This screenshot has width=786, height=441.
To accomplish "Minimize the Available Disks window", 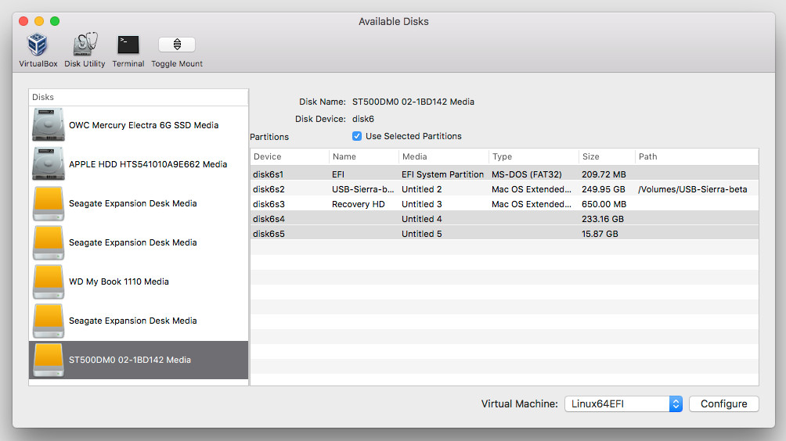I will pos(39,21).
